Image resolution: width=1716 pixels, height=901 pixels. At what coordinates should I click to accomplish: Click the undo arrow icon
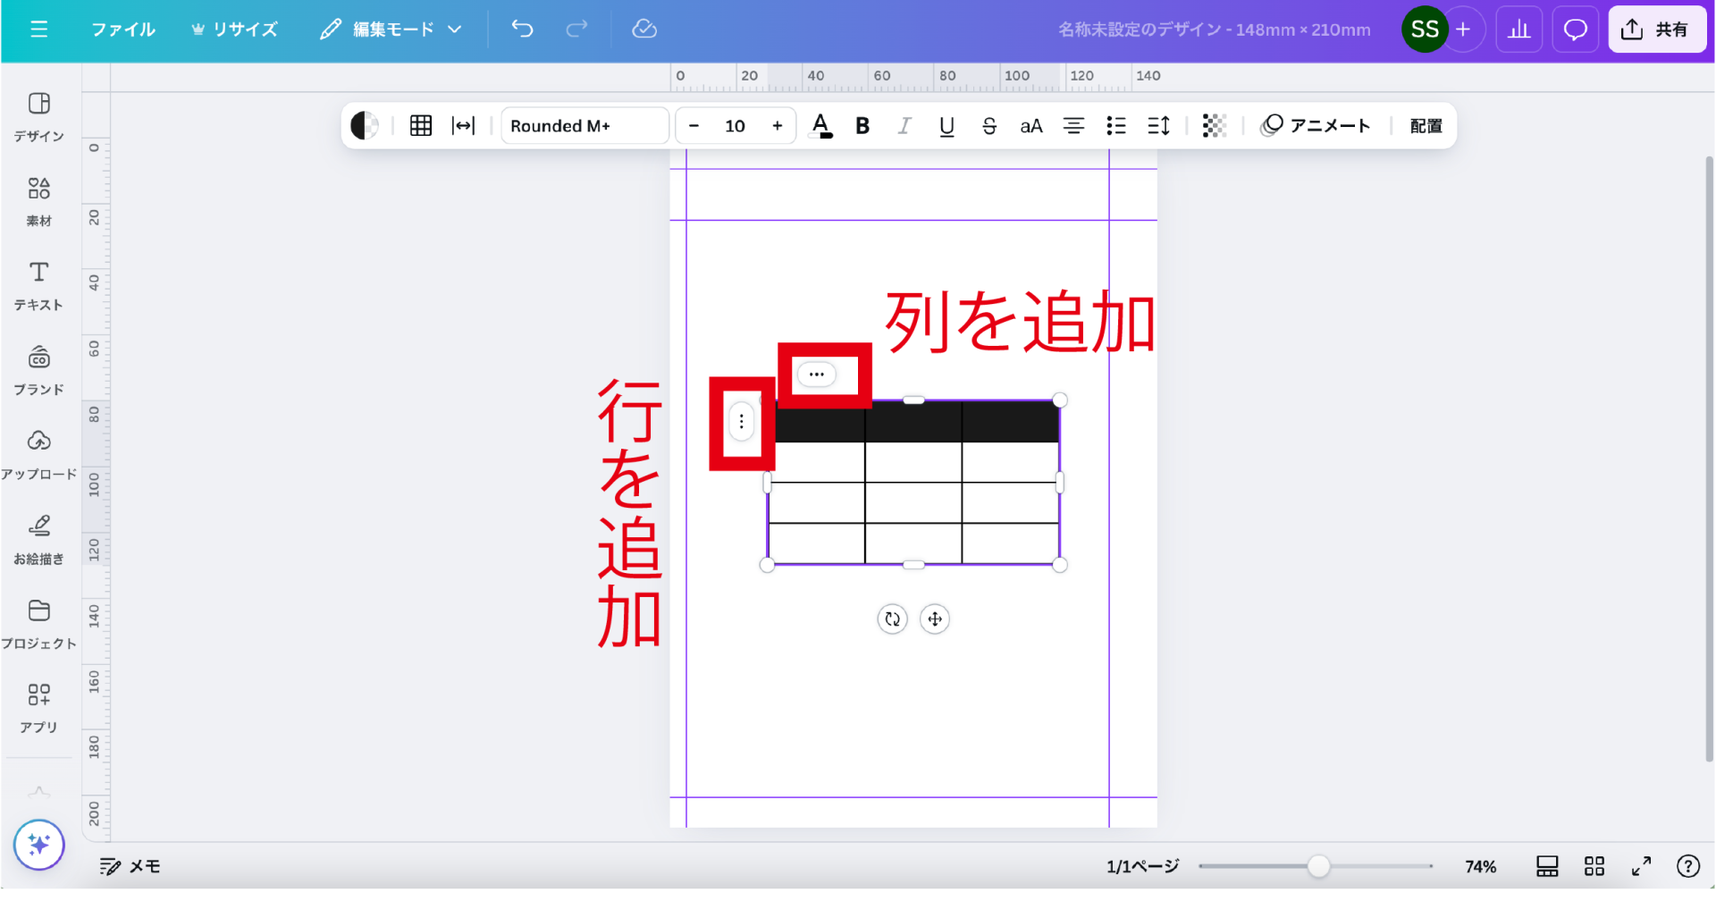tap(522, 29)
